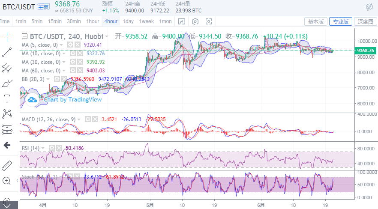
Task: Click the magnet icon at sidebar bottom
Action: (x=7, y=203)
